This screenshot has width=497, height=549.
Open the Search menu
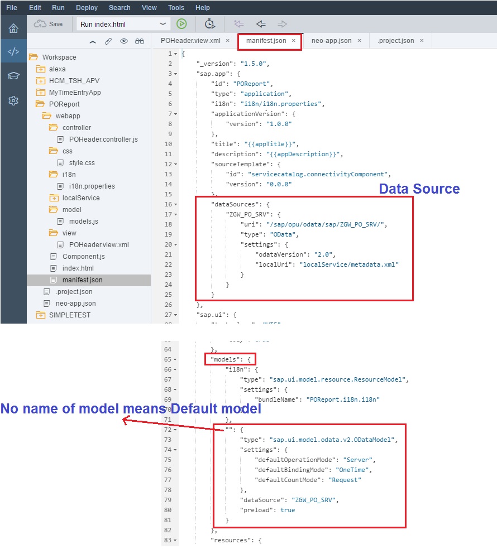click(x=120, y=7)
